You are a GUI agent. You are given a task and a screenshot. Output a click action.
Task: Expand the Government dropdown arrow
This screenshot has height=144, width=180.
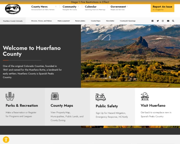click(x=127, y=6)
